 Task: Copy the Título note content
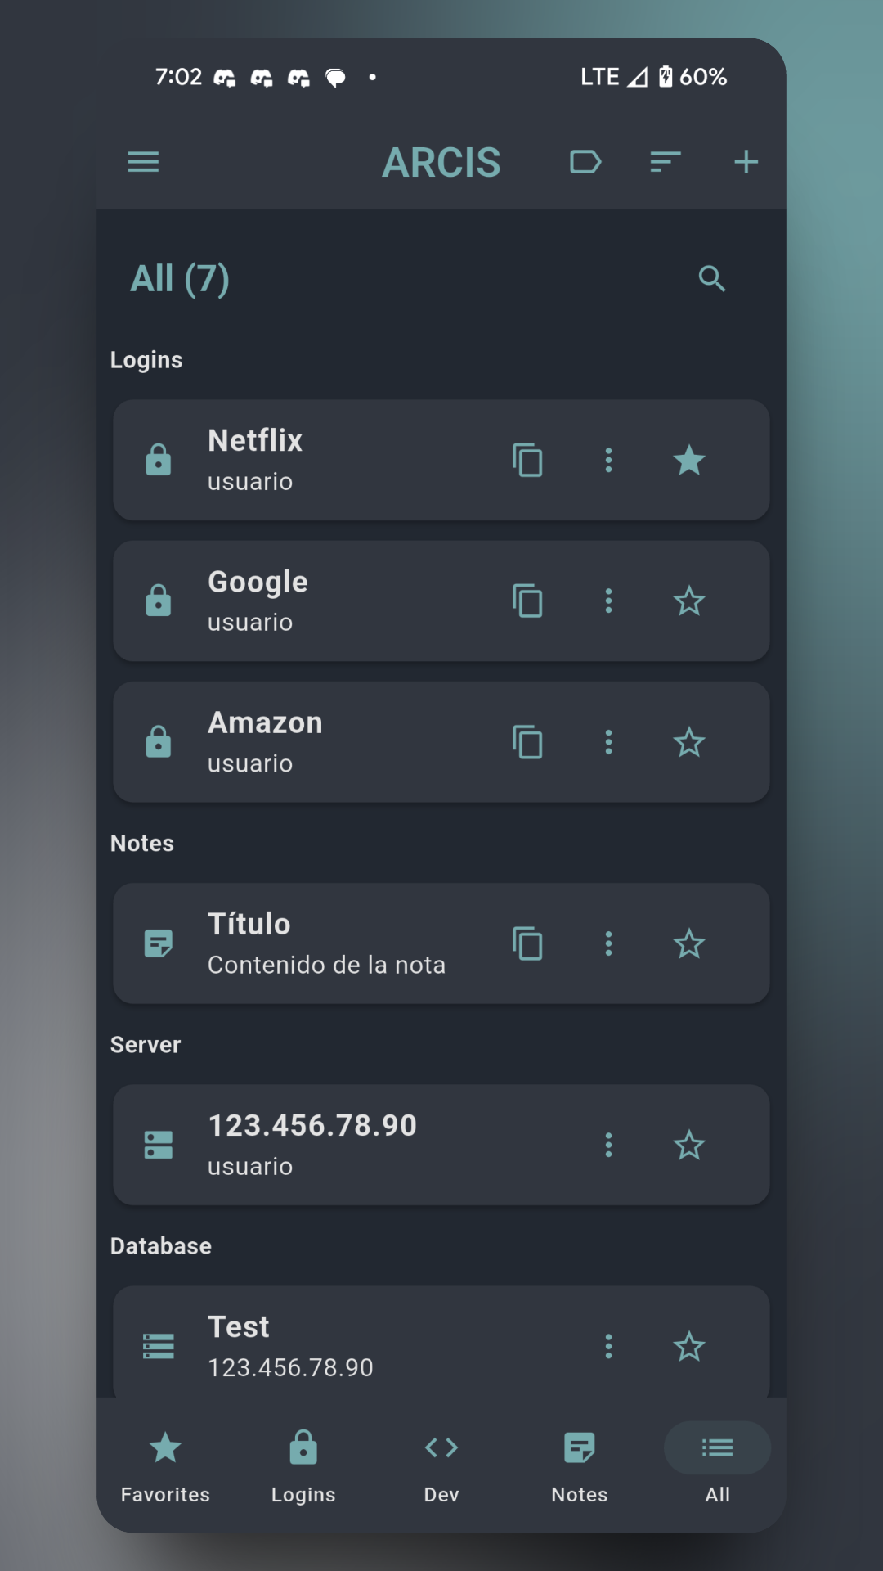527,943
